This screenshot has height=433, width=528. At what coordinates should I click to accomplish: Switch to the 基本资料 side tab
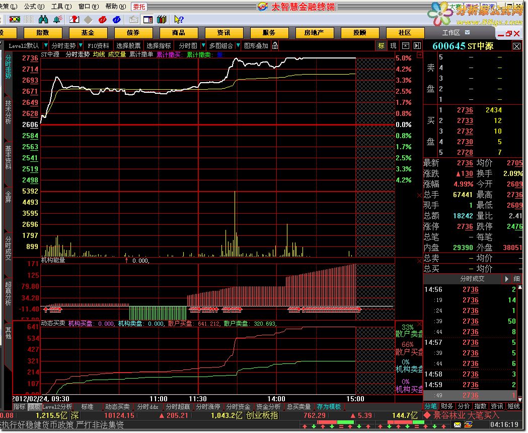point(9,157)
